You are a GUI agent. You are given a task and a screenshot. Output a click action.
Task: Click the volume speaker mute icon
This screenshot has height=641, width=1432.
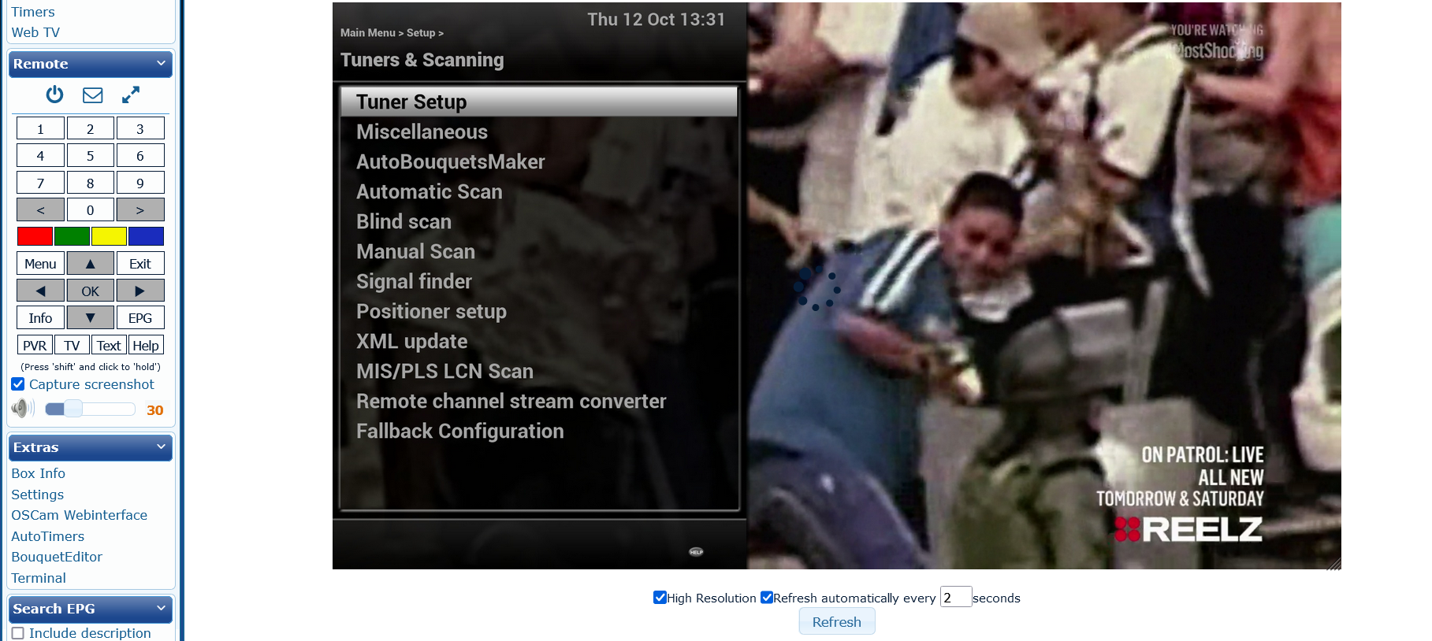[23, 408]
